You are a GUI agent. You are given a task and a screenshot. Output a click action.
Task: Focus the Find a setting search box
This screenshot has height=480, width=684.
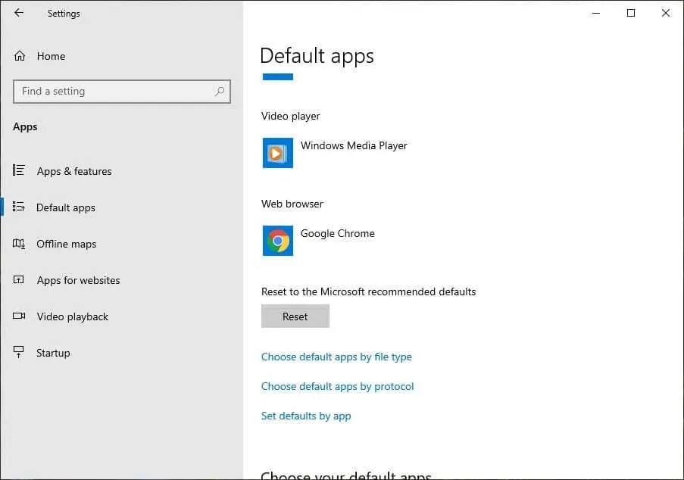pos(122,92)
